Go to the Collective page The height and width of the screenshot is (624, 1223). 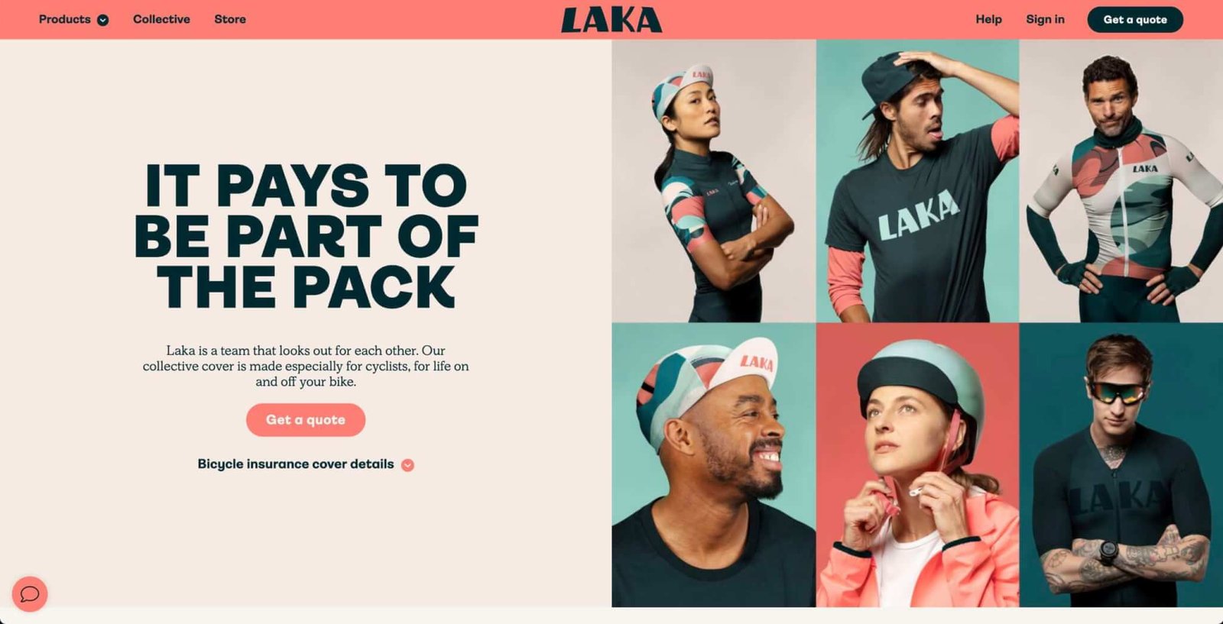tap(161, 19)
